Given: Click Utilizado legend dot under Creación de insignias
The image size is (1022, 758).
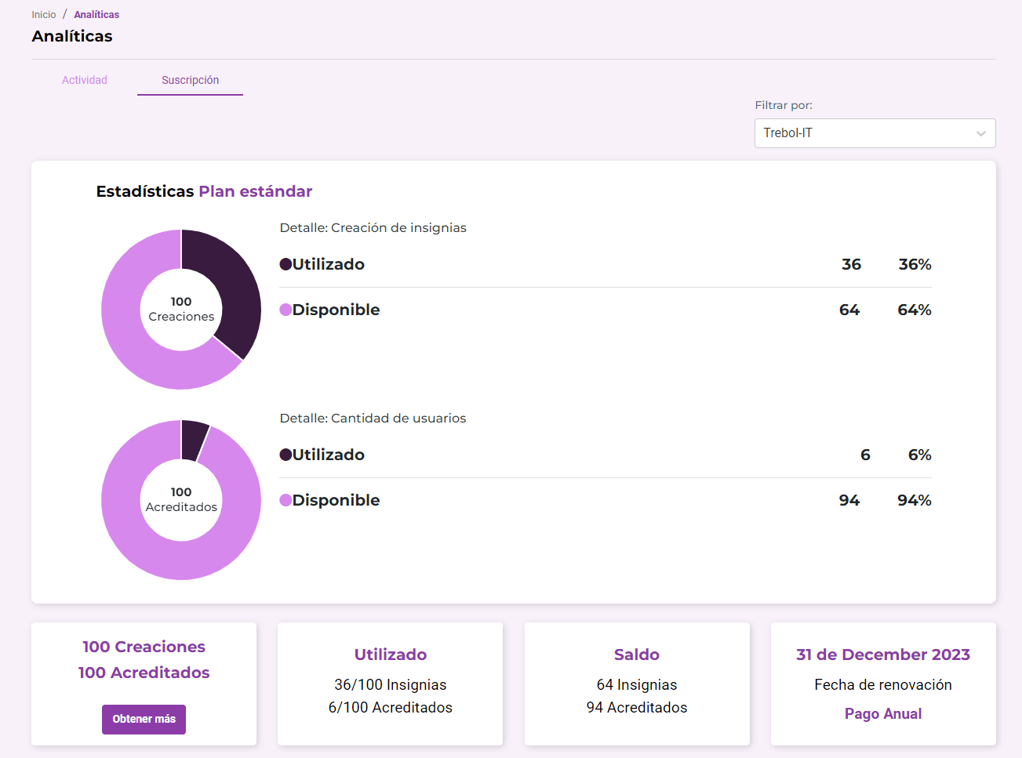Looking at the screenshot, I should (x=286, y=264).
